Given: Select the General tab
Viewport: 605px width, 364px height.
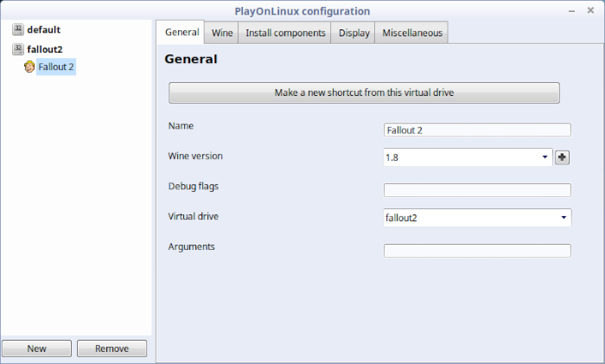Looking at the screenshot, I should tap(181, 32).
